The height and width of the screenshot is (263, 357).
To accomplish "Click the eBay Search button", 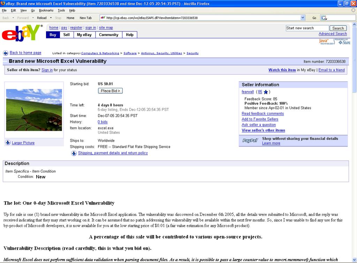I will (x=338, y=28).
